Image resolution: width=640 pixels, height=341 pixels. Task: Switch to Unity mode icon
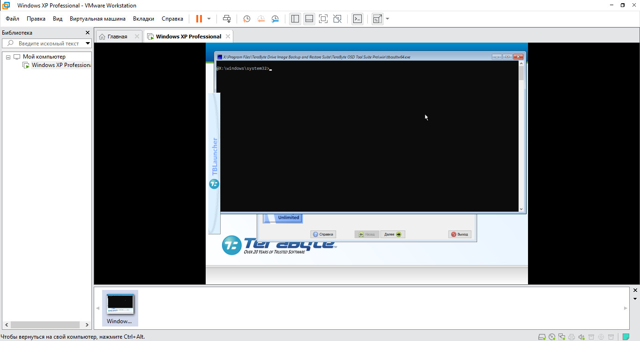pyautogui.click(x=337, y=19)
